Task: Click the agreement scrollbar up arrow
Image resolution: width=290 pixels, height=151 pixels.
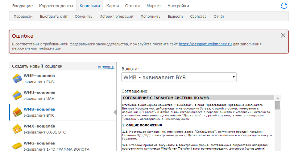Action: click(278, 98)
